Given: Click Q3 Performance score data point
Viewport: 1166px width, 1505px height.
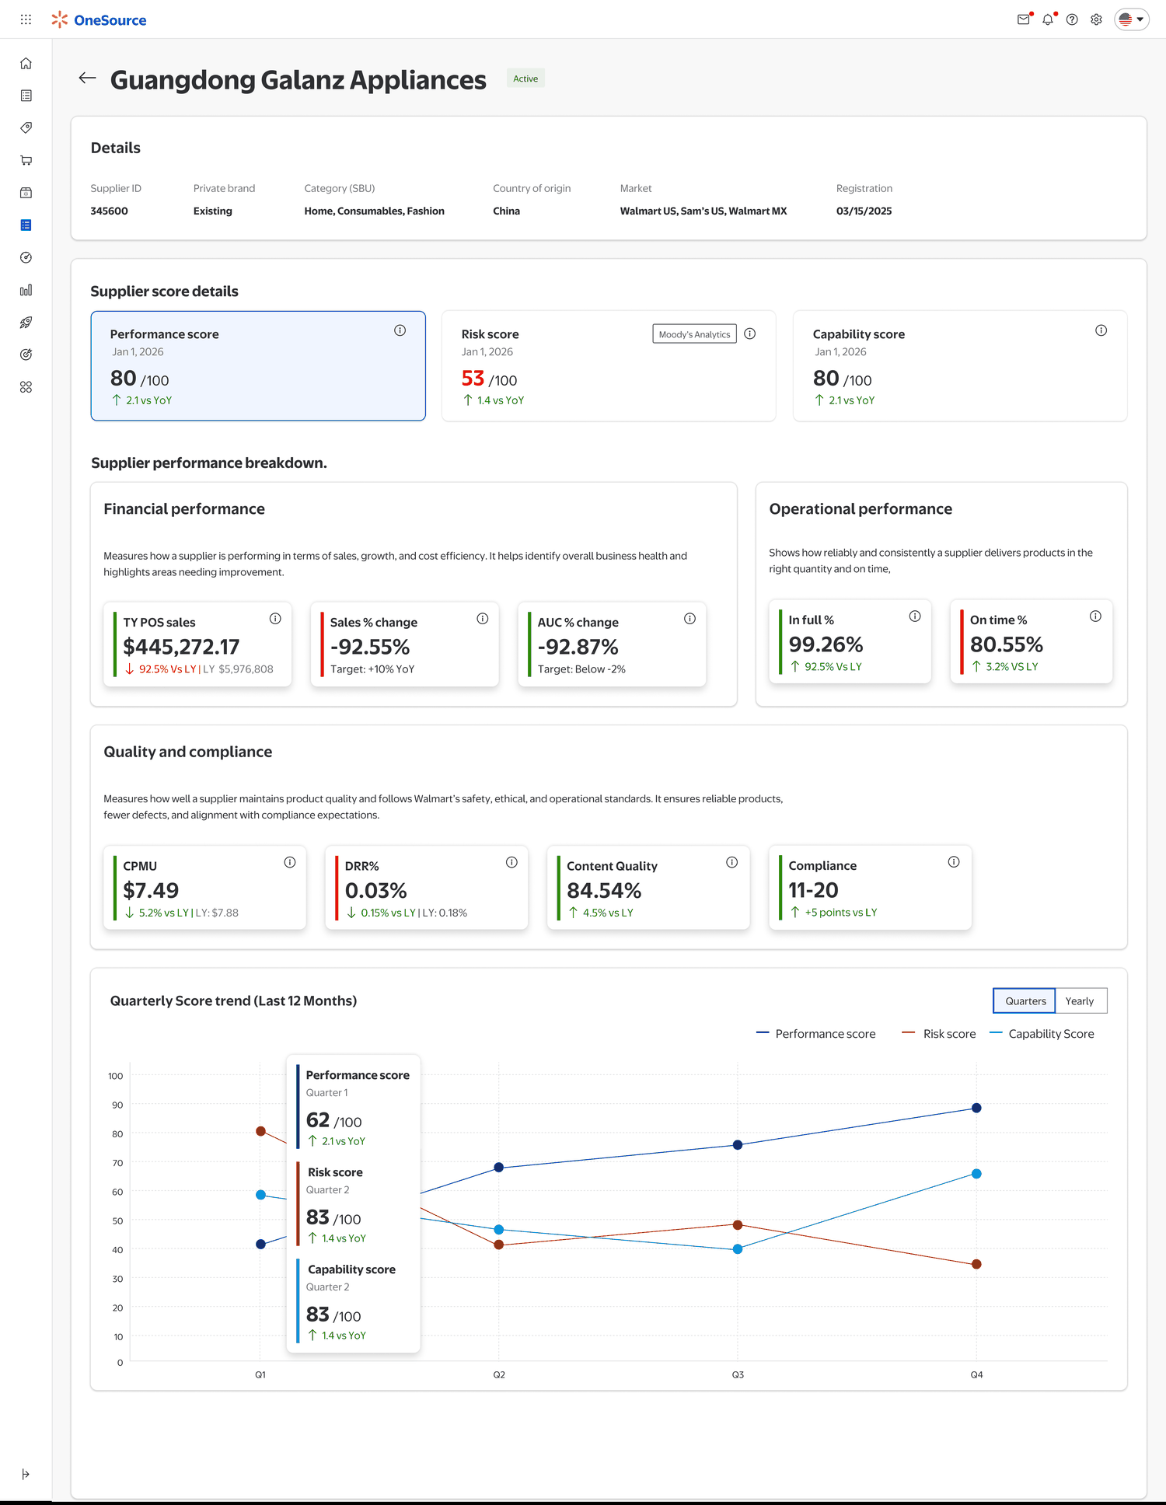Looking at the screenshot, I should [x=738, y=1145].
